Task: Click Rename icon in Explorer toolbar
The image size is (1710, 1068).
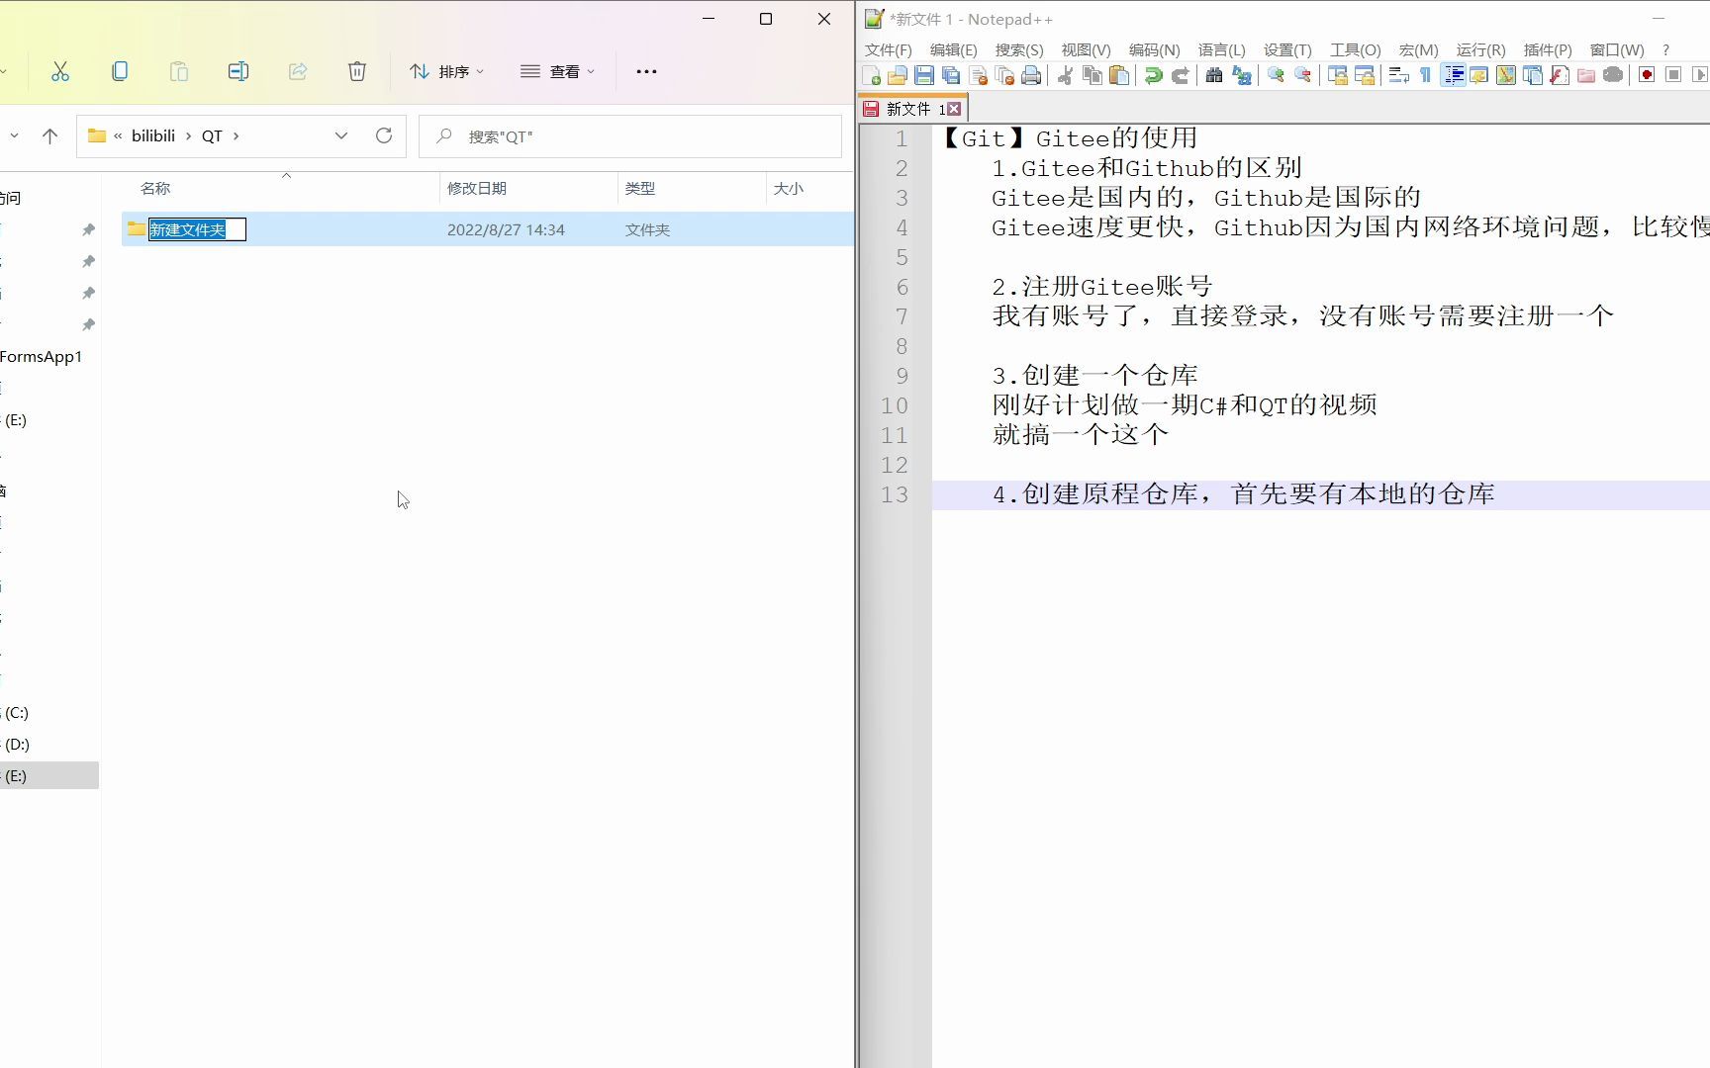Action: (x=238, y=71)
